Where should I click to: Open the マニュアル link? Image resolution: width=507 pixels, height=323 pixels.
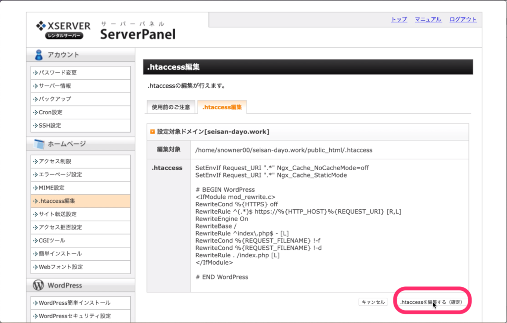428,19
